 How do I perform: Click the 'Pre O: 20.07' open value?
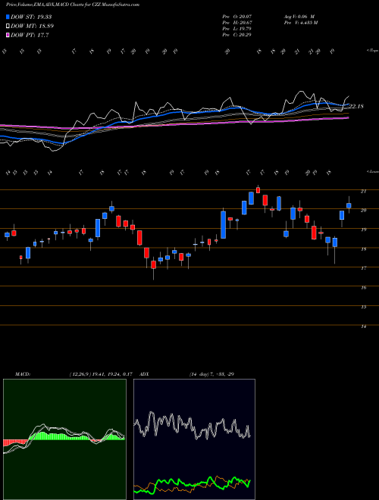237,16
